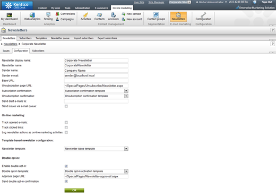276x196 pixels.
Task: Switch to My desk tab
Action: click(x=56, y=8)
